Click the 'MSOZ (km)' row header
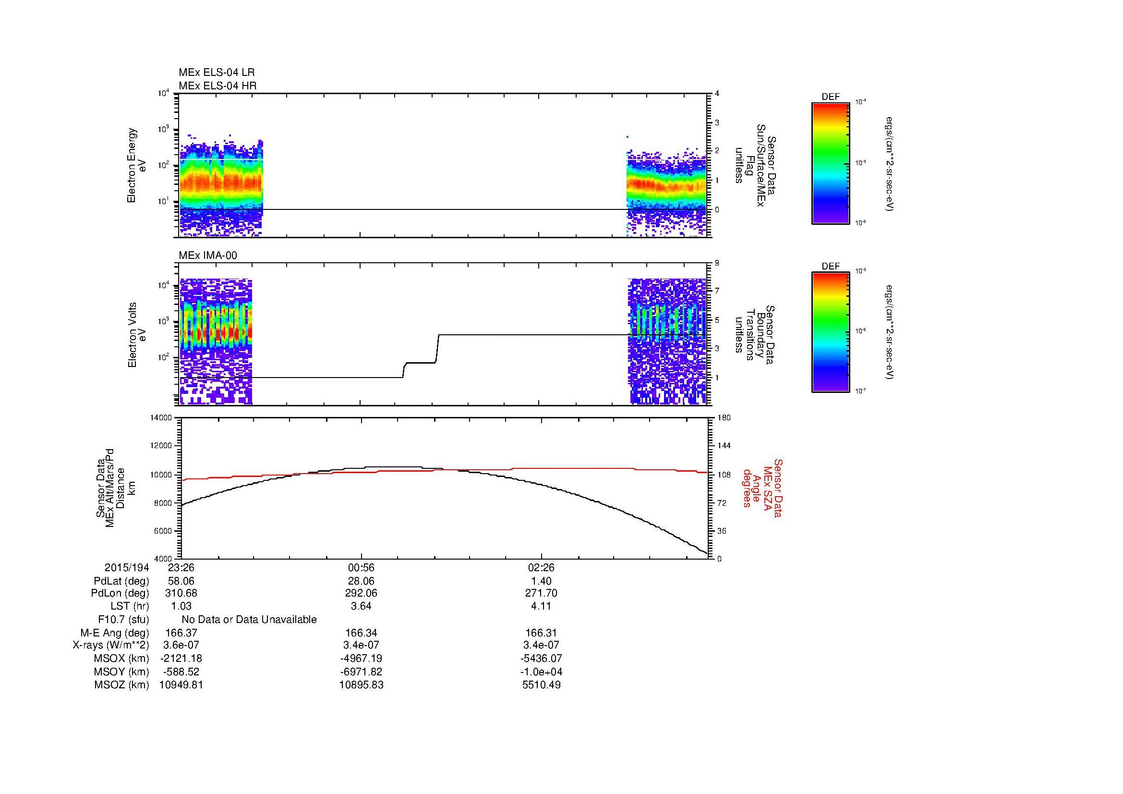This screenshot has height=794, width=1123. pos(121,685)
